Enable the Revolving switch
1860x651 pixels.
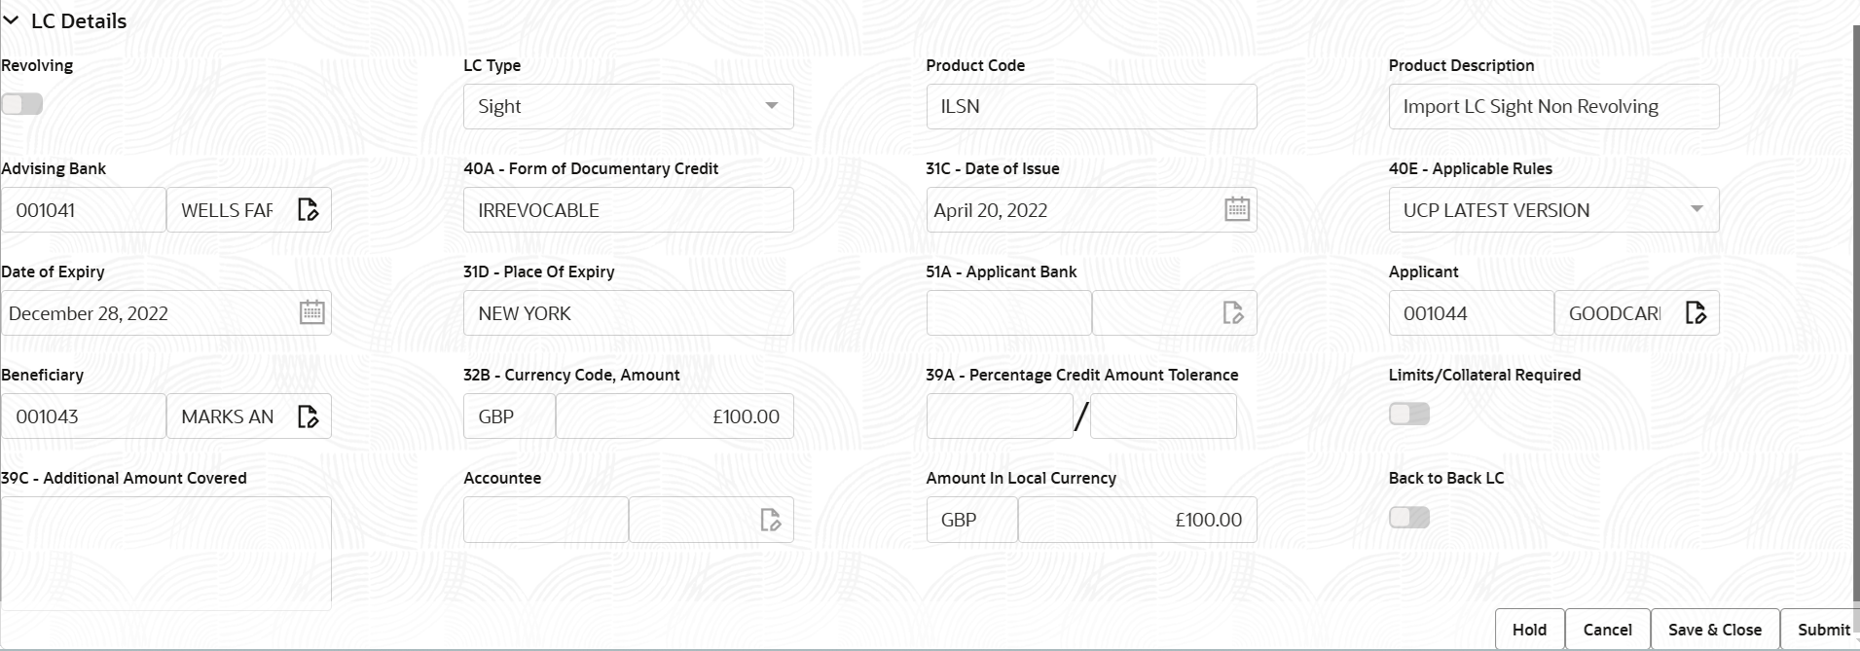[x=22, y=103]
